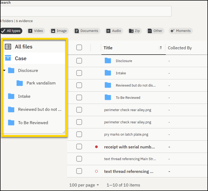Select the Audio filter chip
Screen dimensions: 208x191
click(114, 31)
